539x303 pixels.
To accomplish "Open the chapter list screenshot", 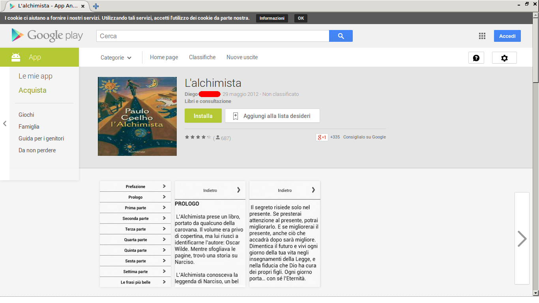I will tap(135, 234).
